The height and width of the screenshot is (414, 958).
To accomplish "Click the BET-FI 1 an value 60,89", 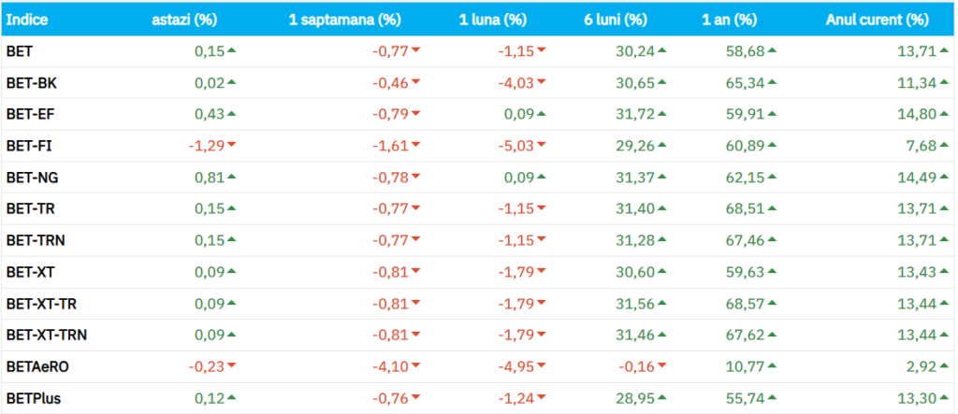I will point(744,145).
